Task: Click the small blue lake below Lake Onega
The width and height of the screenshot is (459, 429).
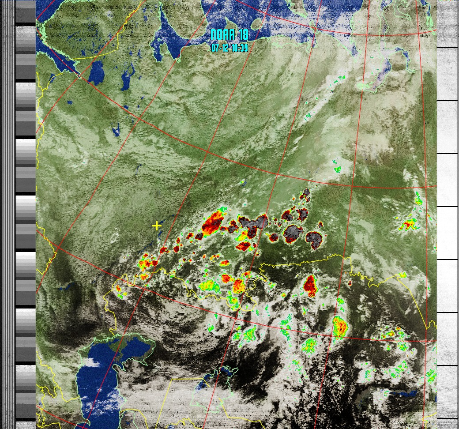Action: 116,129
